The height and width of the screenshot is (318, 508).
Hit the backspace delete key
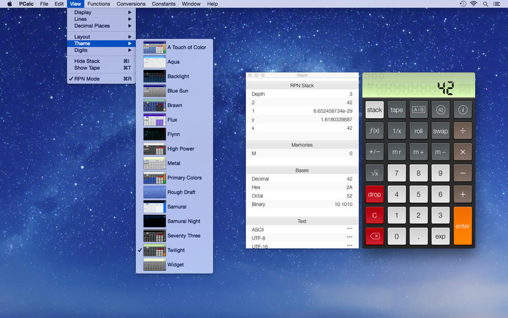375,237
